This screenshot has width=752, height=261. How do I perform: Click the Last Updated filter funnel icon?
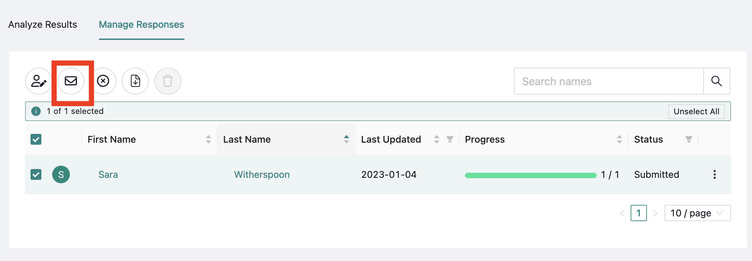coord(450,139)
